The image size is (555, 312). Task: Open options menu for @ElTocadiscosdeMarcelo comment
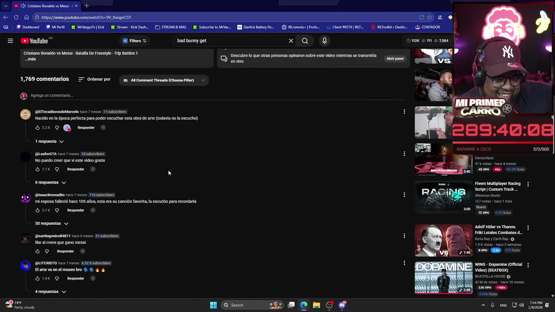pos(404,112)
